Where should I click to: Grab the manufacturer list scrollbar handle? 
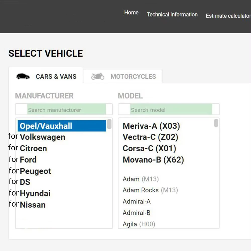(109, 124)
